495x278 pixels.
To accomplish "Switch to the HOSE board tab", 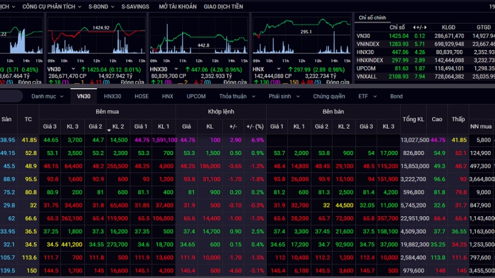I will (x=141, y=97).
